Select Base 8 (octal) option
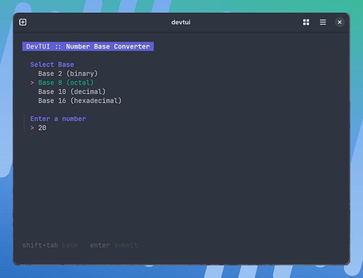Screen dimensions: 363x278 [x=66, y=82]
